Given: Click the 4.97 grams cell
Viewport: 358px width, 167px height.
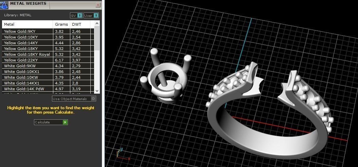Looking at the screenshot, I should coord(61,89).
